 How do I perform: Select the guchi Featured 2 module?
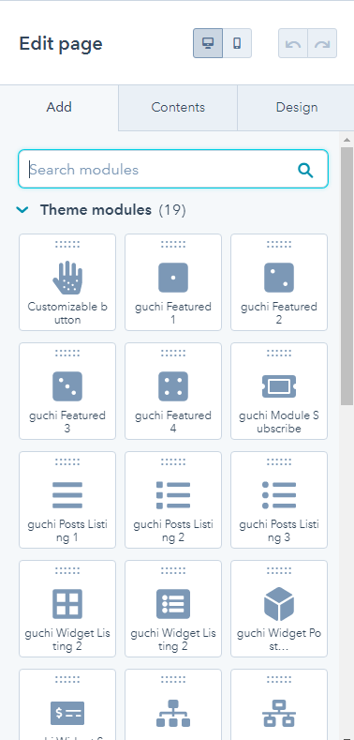279,282
